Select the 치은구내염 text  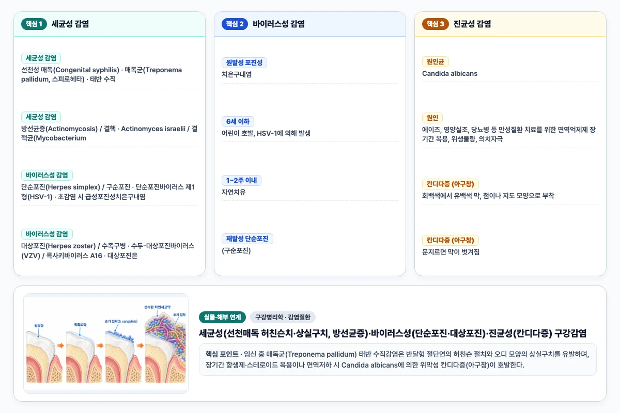pyautogui.click(x=237, y=74)
